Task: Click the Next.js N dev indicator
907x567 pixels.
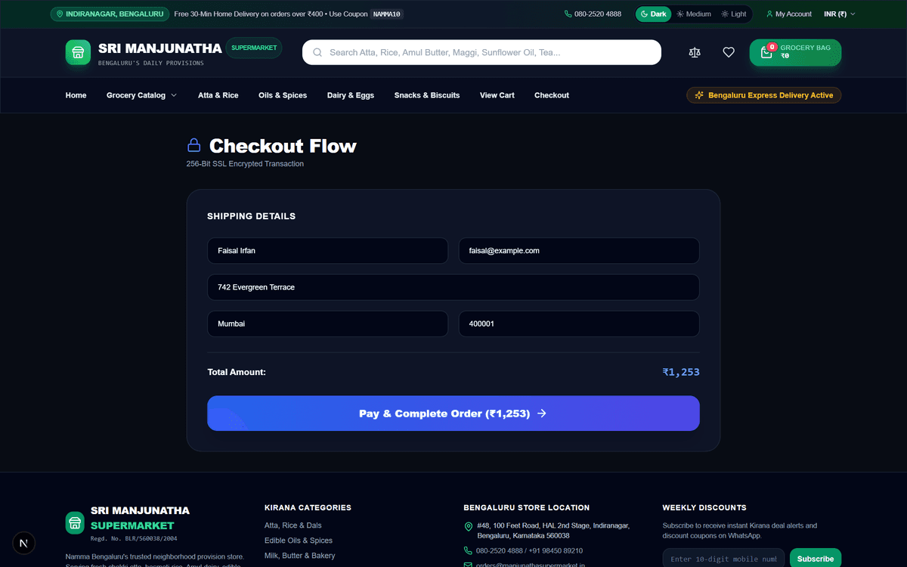Action: (x=25, y=544)
